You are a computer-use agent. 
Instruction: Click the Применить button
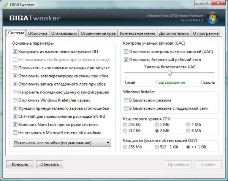tap(179, 164)
